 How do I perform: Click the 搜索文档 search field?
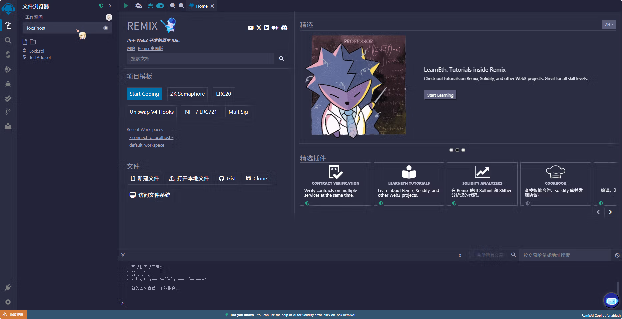(x=200, y=59)
